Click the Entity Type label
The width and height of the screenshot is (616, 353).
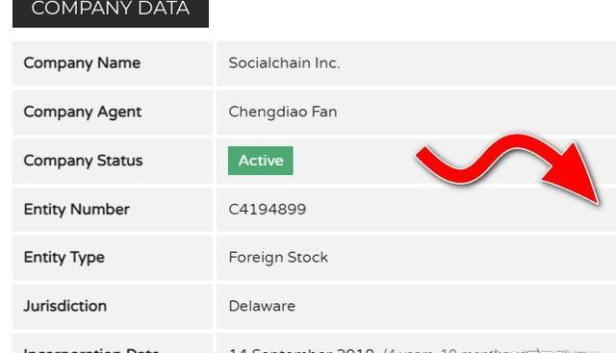(64, 258)
